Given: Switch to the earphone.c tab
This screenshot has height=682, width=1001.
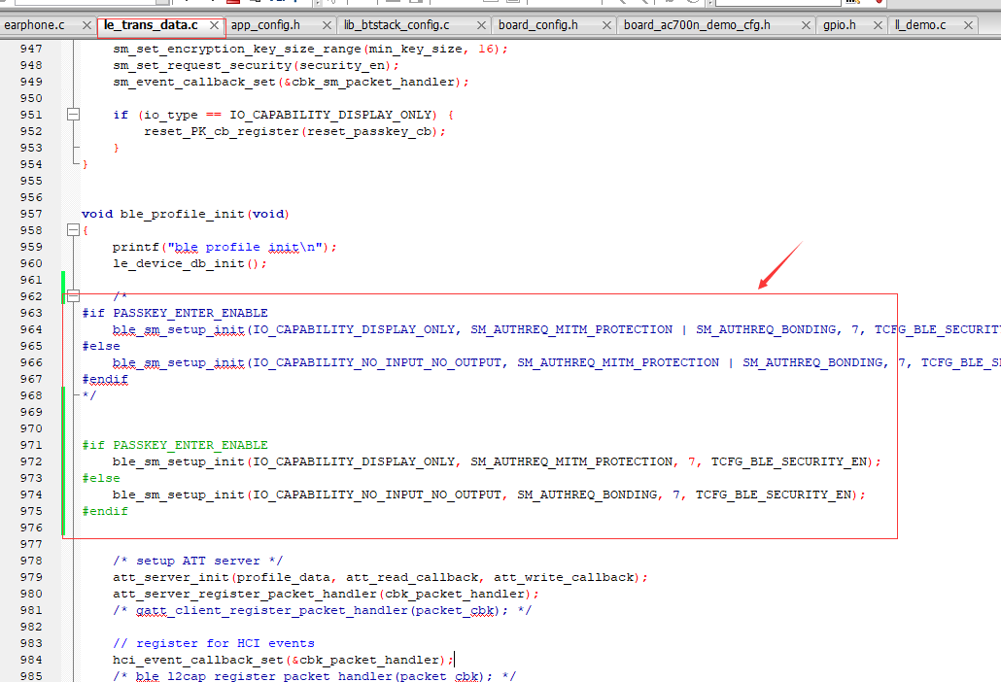Looking at the screenshot, I should (x=34, y=25).
